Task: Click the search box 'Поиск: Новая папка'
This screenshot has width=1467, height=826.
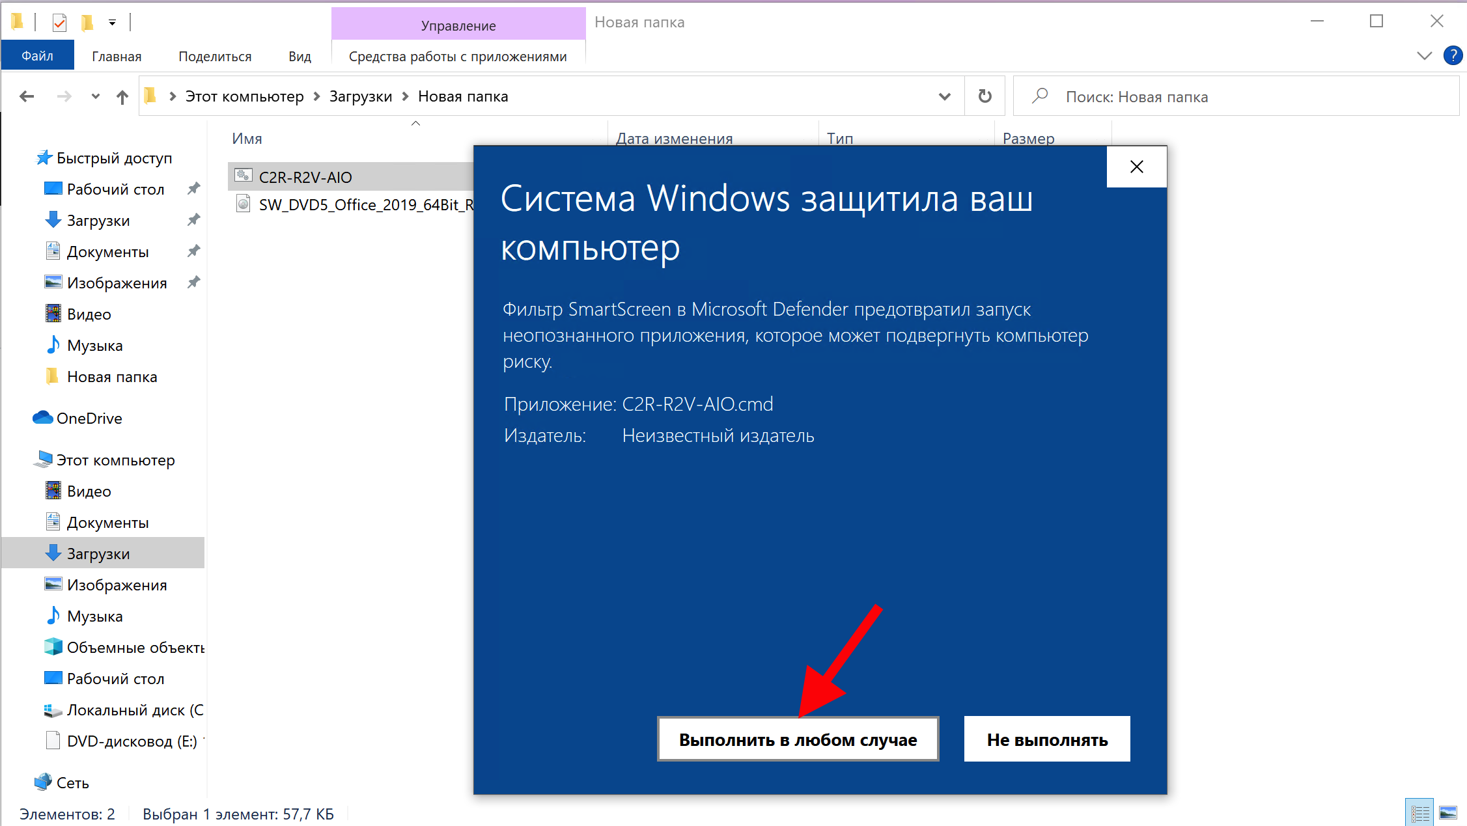Action: (1236, 96)
